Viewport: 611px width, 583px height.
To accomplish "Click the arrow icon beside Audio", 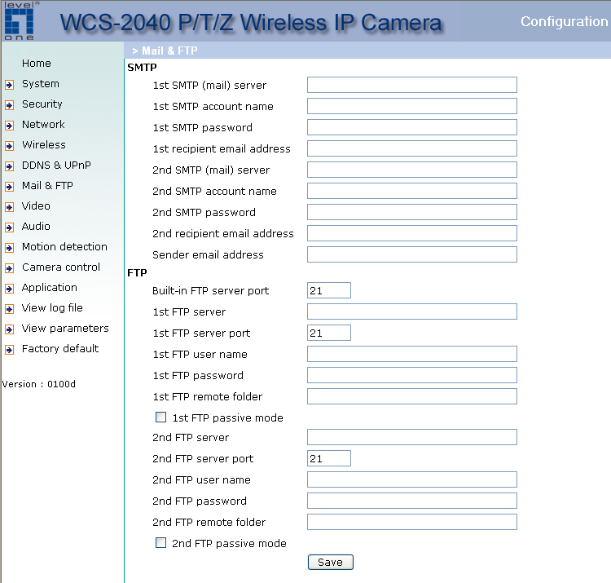I will 9,227.
